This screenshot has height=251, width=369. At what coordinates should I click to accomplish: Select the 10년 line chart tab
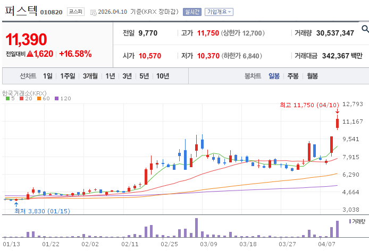[163, 76]
